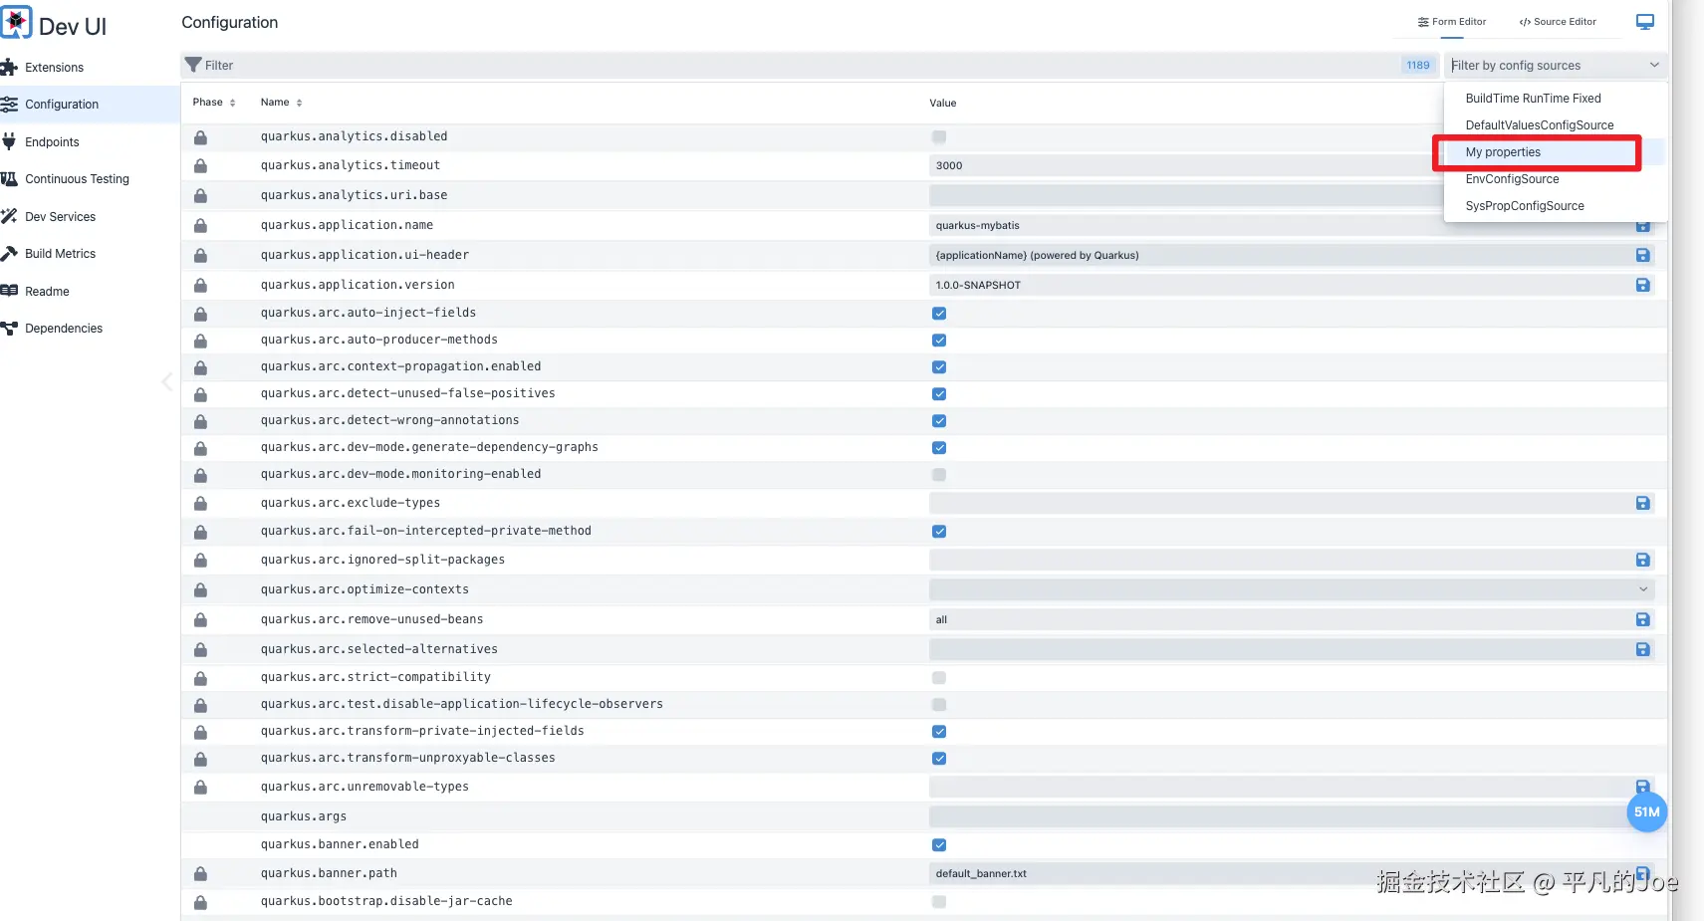The width and height of the screenshot is (1704, 921).
Task: Uncheck quarkus.arc.transform-private-injected-fields
Action: coord(939,731)
